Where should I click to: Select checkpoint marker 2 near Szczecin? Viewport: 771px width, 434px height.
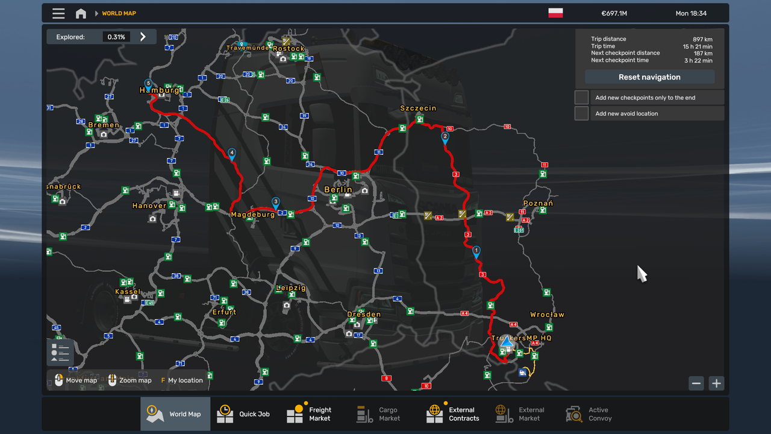pyautogui.click(x=445, y=138)
